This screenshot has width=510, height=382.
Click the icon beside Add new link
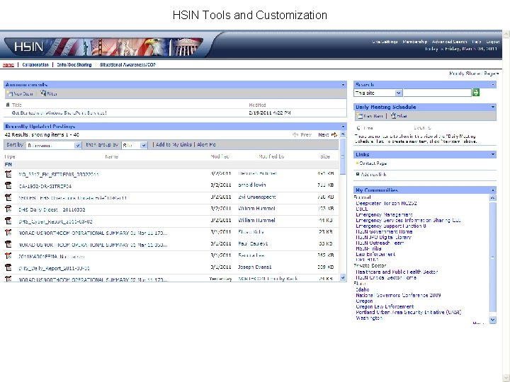coord(358,175)
